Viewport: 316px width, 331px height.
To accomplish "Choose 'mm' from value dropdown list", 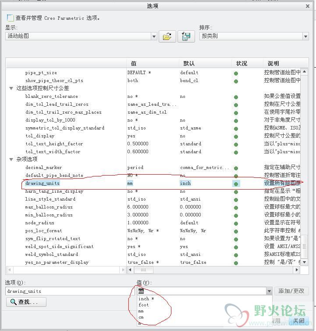I will tap(141, 311).
